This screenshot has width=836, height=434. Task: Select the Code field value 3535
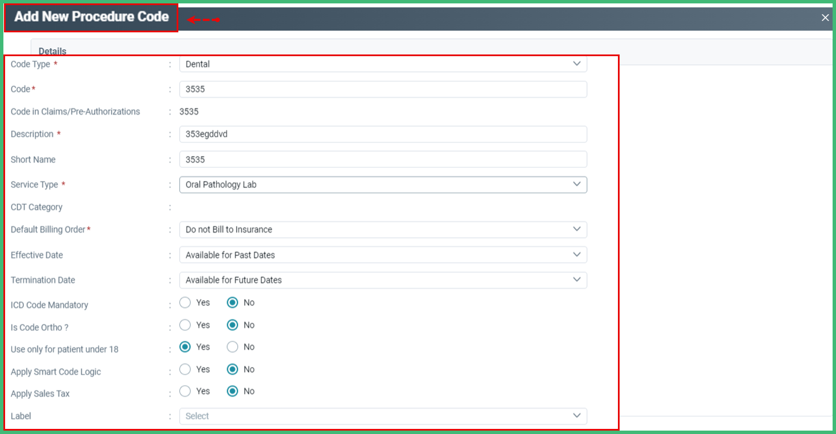coord(383,89)
